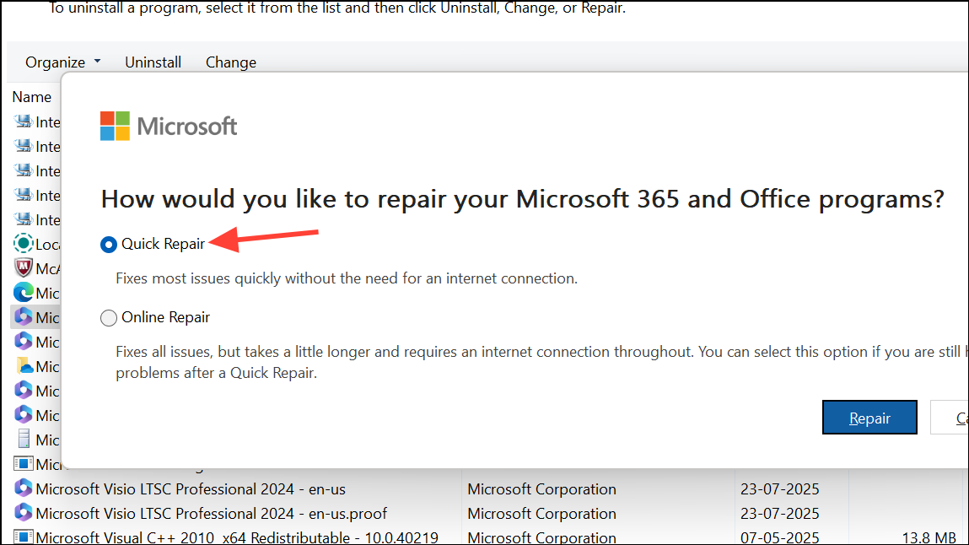Click the Microsoft four-color logo
The height and width of the screenshot is (545, 969).
[x=115, y=126]
